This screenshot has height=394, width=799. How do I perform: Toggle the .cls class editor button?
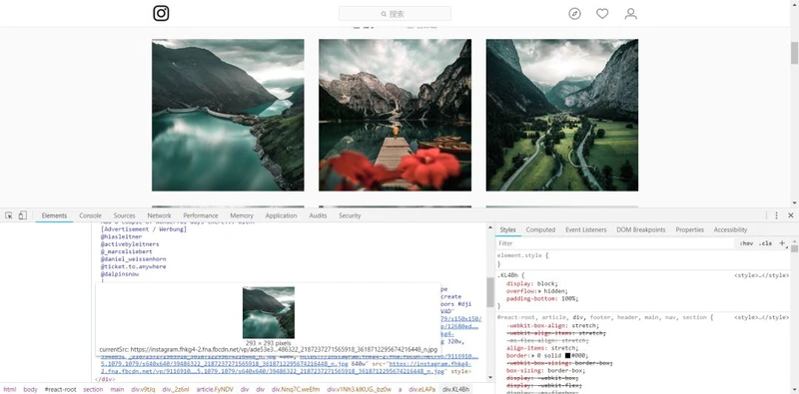[765, 243]
